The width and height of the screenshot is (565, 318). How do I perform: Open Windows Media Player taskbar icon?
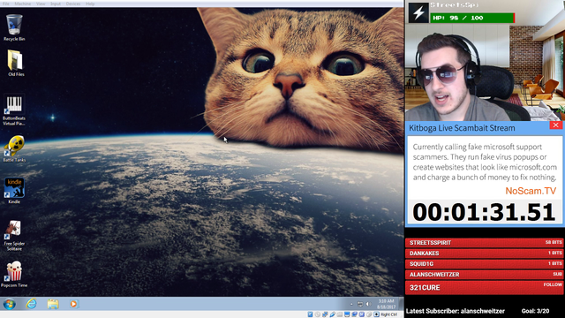73,304
